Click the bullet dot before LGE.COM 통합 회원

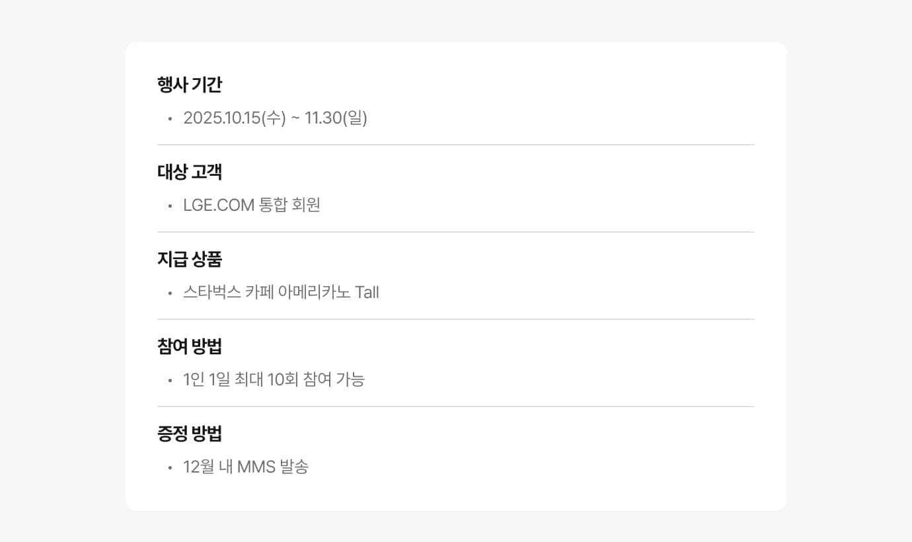pyautogui.click(x=170, y=206)
